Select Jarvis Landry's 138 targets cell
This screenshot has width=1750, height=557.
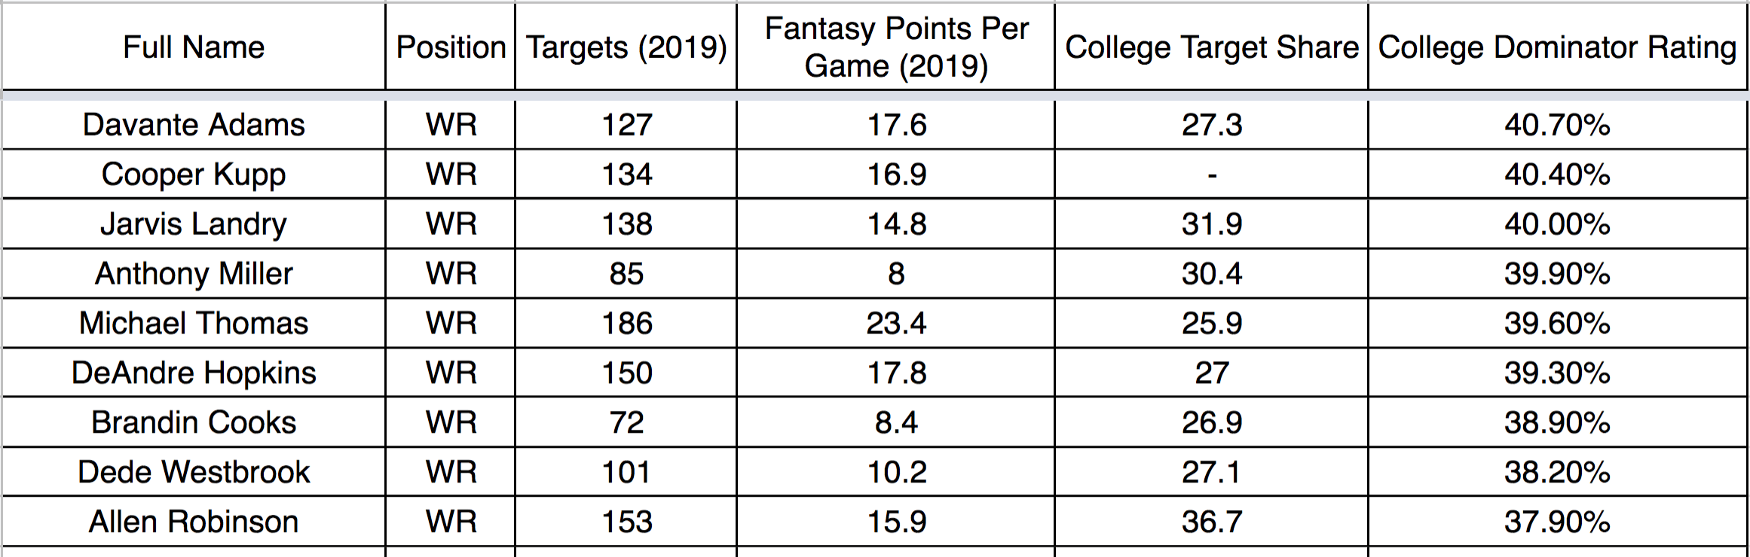coord(626,224)
